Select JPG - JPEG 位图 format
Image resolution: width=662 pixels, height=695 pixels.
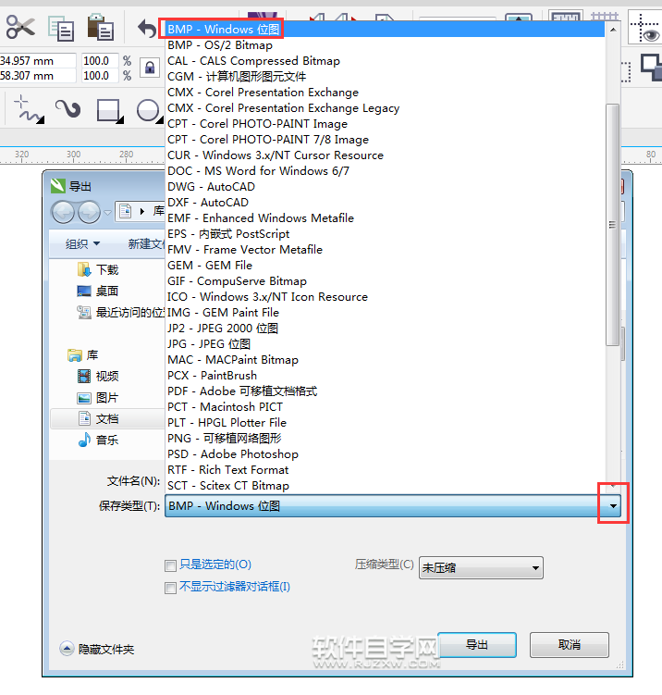pos(385,344)
